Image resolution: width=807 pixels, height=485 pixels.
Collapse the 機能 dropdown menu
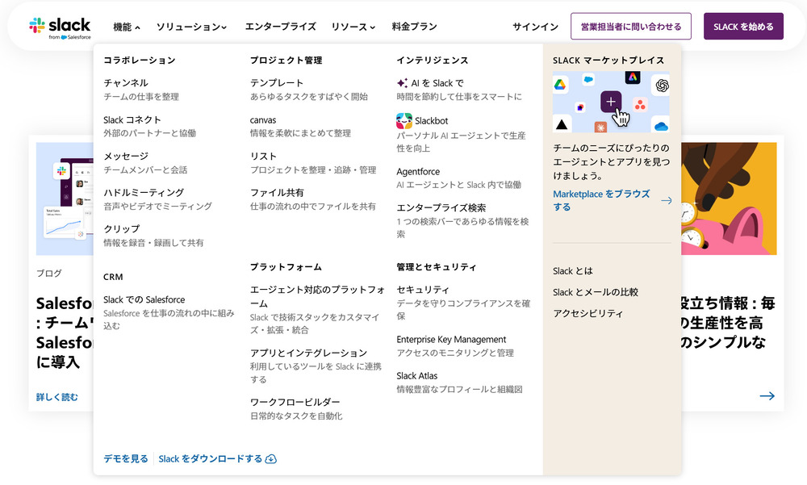pyautogui.click(x=126, y=26)
